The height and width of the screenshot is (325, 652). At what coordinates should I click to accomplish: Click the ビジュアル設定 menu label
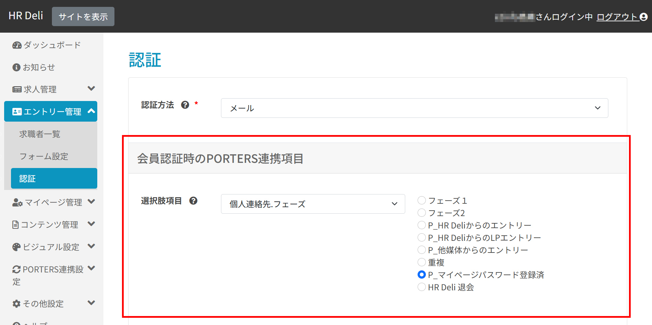(x=51, y=247)
